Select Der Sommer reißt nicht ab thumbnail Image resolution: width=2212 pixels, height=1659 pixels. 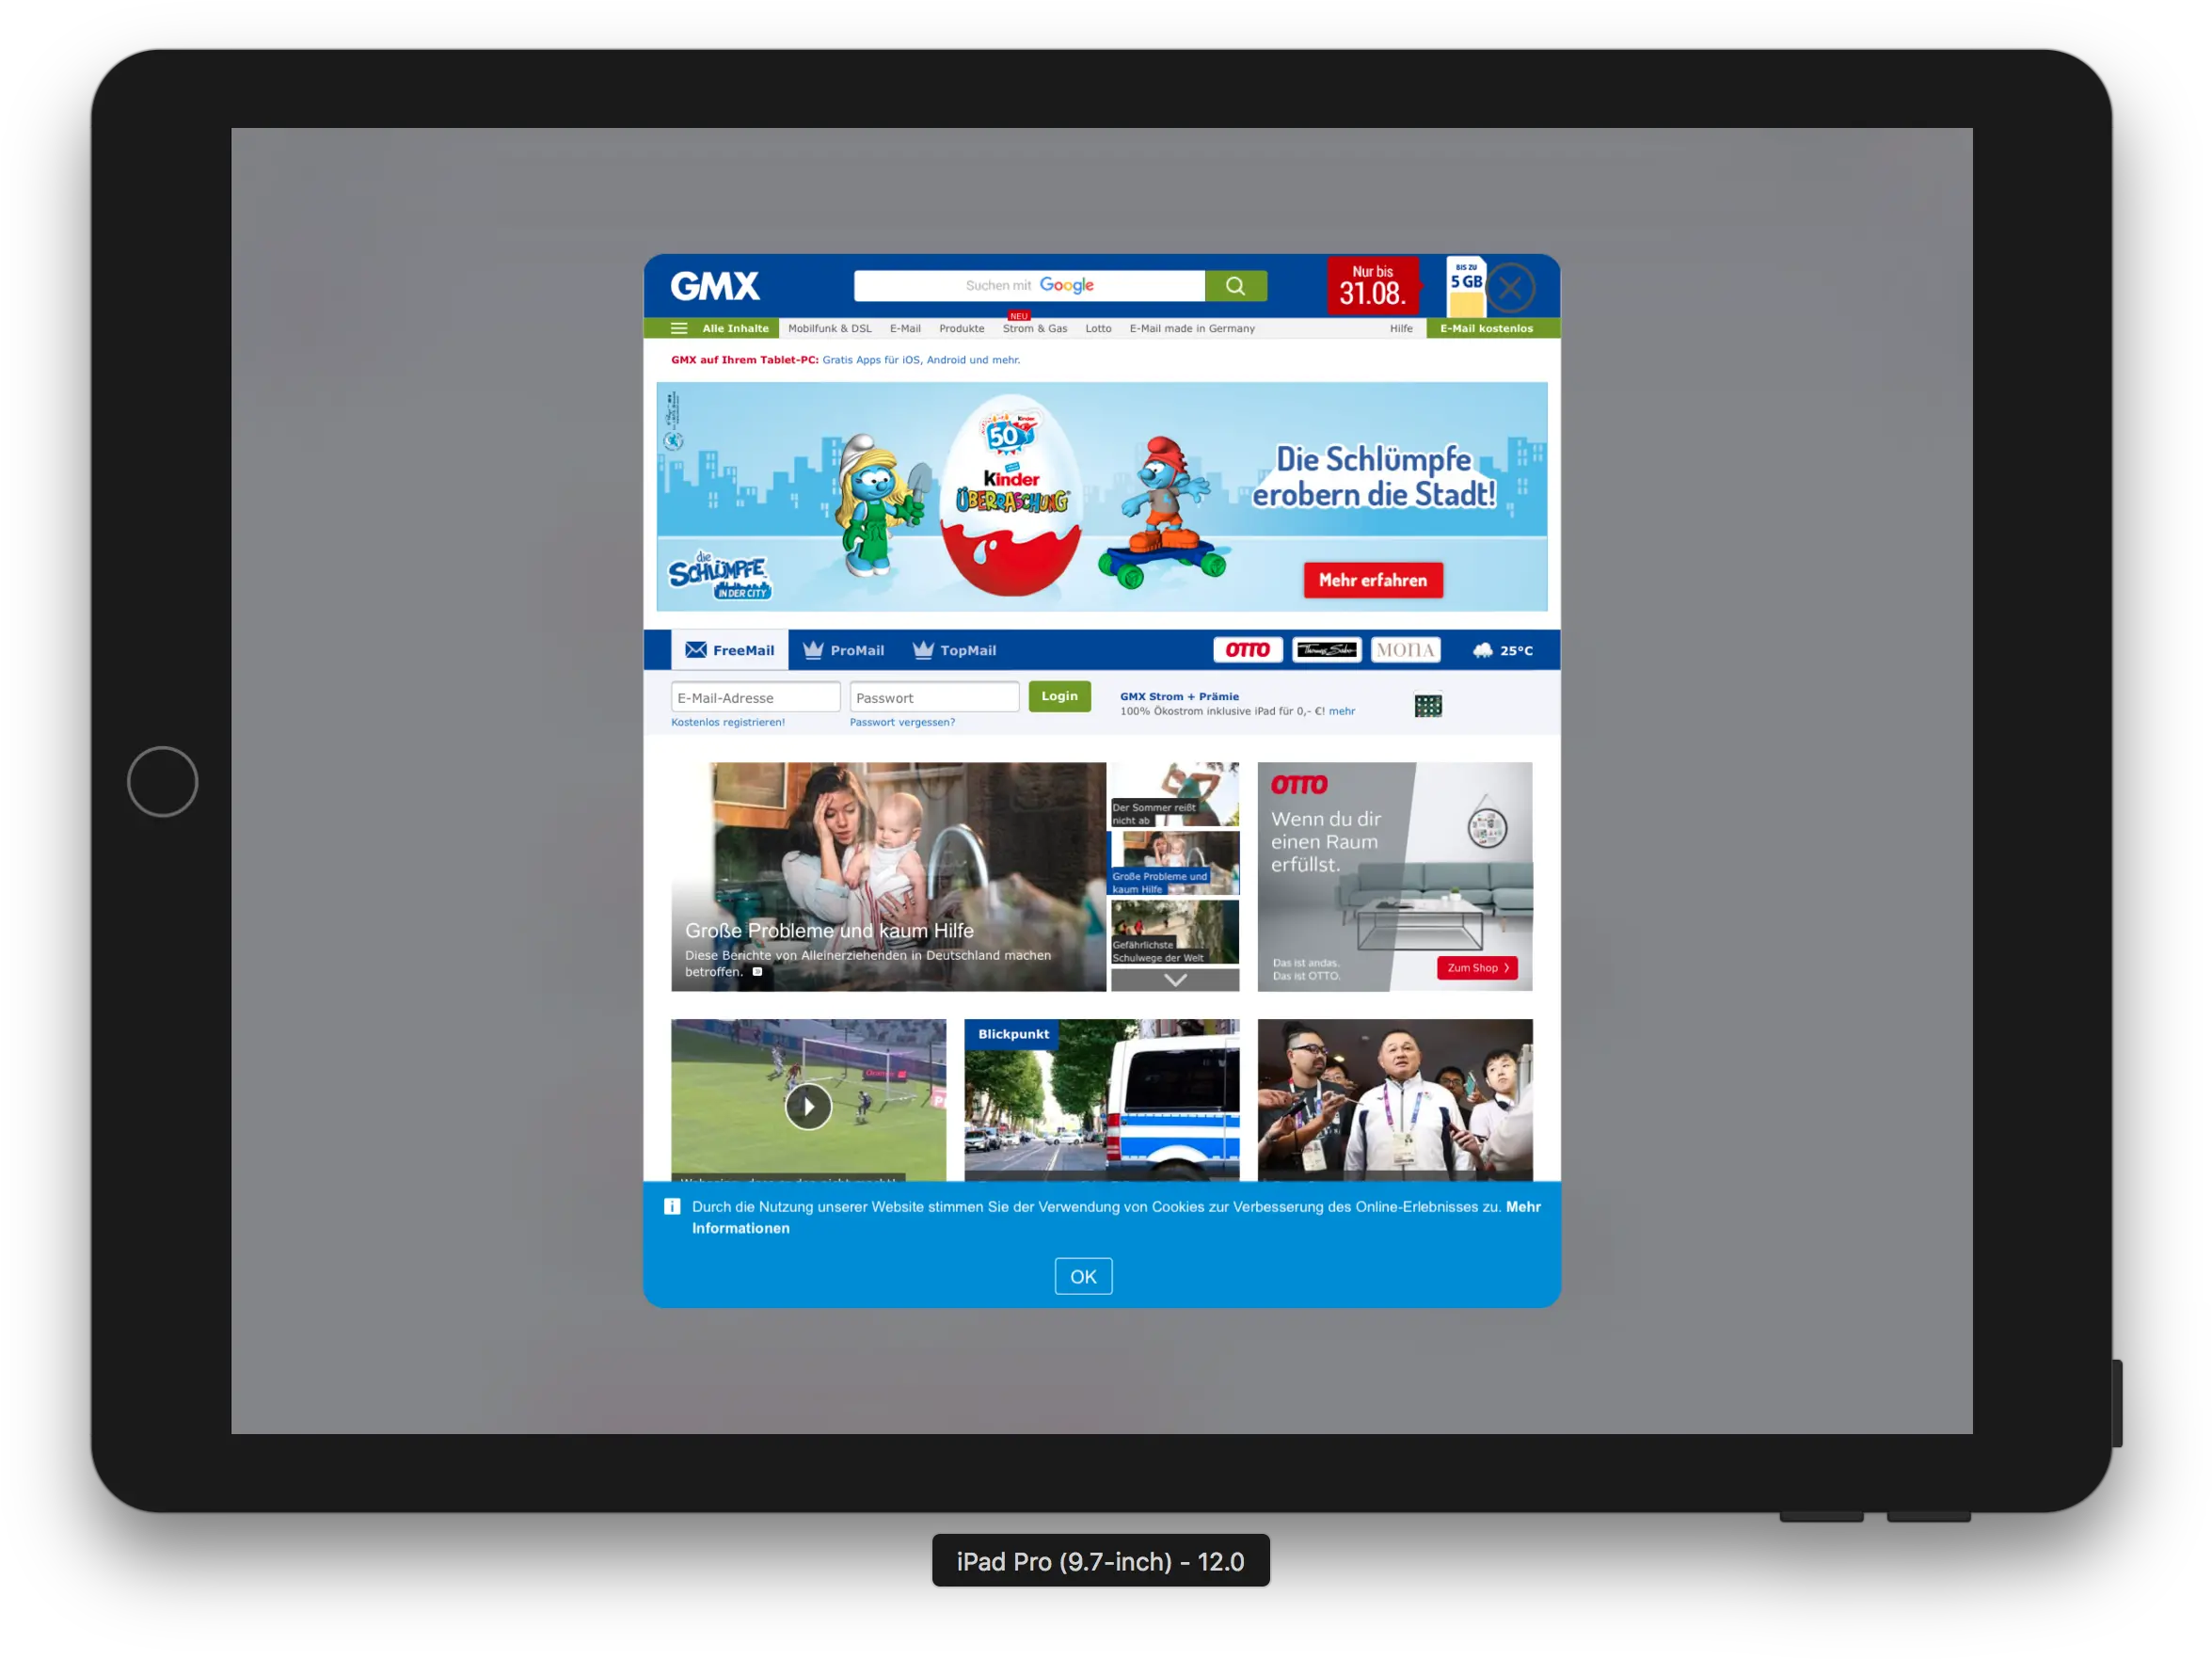coord(1177,796)
